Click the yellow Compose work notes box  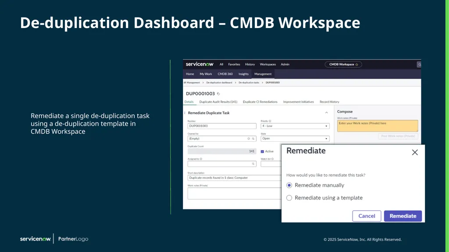tap(378, 126)
